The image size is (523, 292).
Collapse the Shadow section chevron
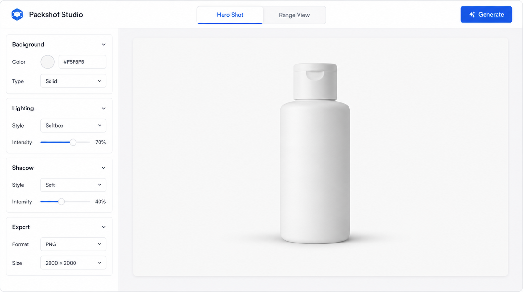104,168
